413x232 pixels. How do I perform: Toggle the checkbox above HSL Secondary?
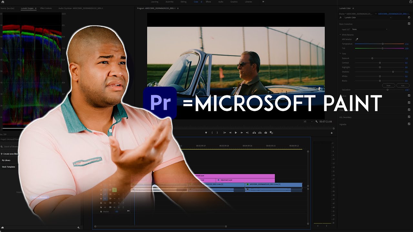(409, 110)
